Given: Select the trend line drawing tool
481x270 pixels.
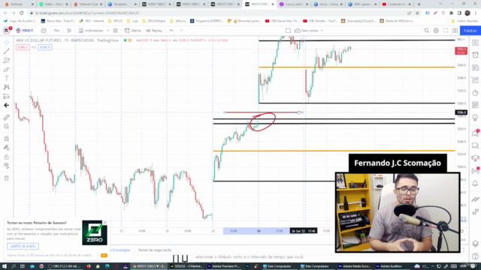Looking at the screenshot, I should 7,51.
